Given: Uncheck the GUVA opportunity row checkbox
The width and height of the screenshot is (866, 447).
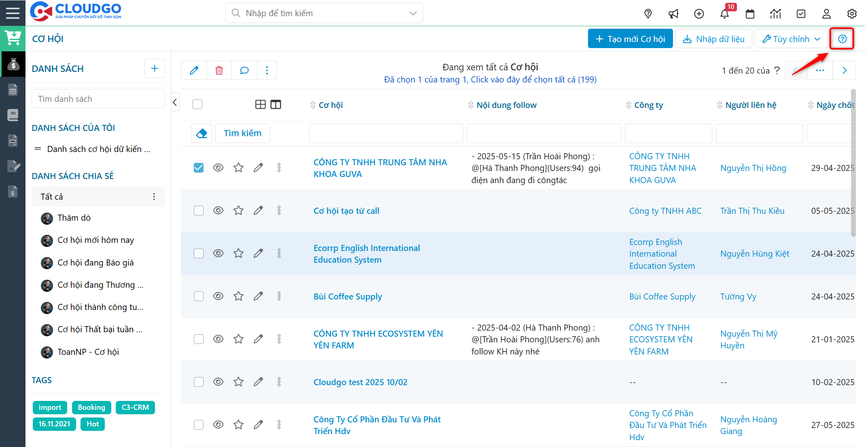Looking at the screenshot, I should point(198,168).
